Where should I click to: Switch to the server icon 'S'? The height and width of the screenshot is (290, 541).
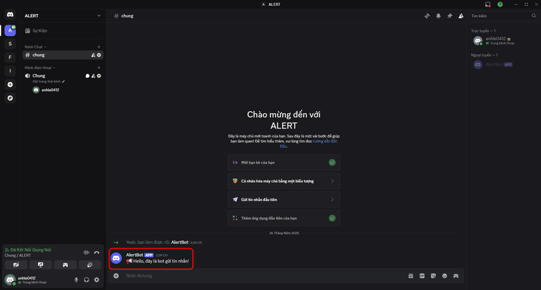[x=10, y=44]
